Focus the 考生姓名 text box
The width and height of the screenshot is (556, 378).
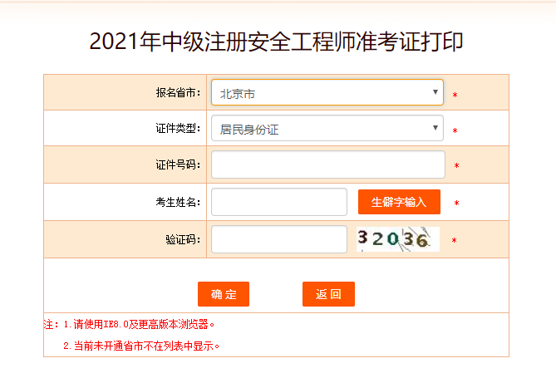(278, 202)
